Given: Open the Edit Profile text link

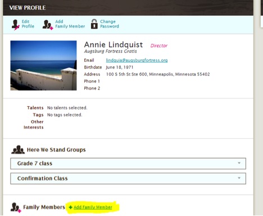Looking at the screenshot, I should [x=28, y=24].
